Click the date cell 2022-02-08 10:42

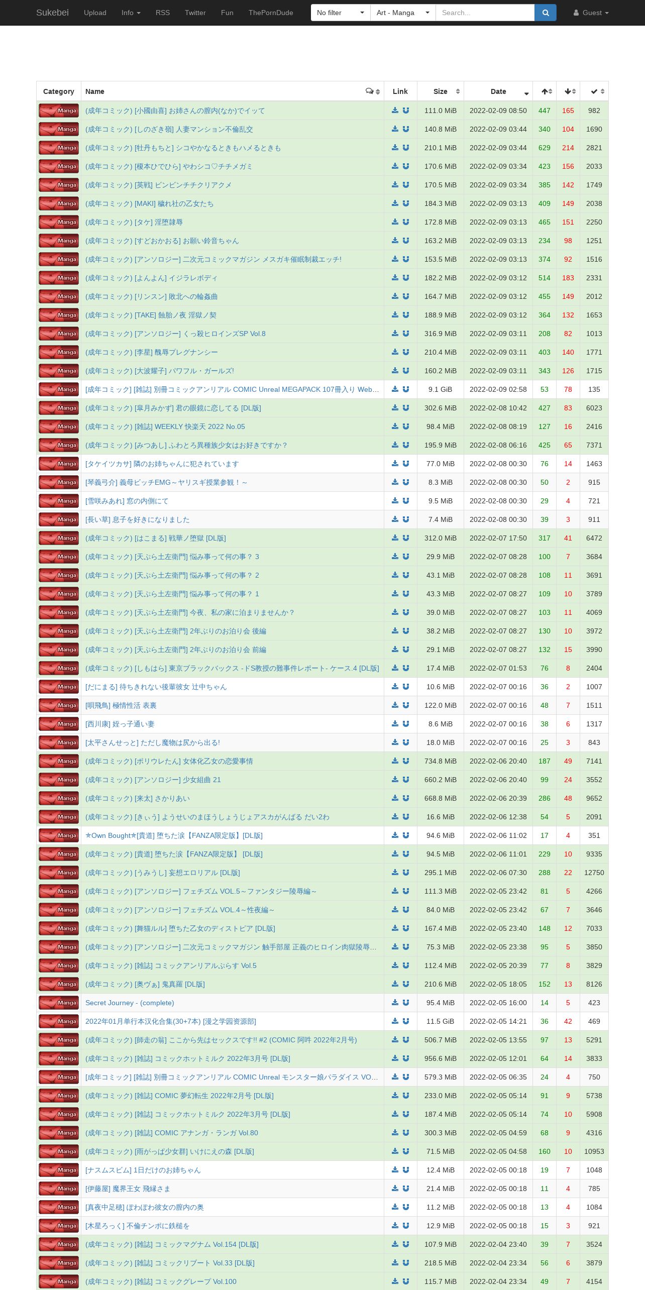pos(498,408)
